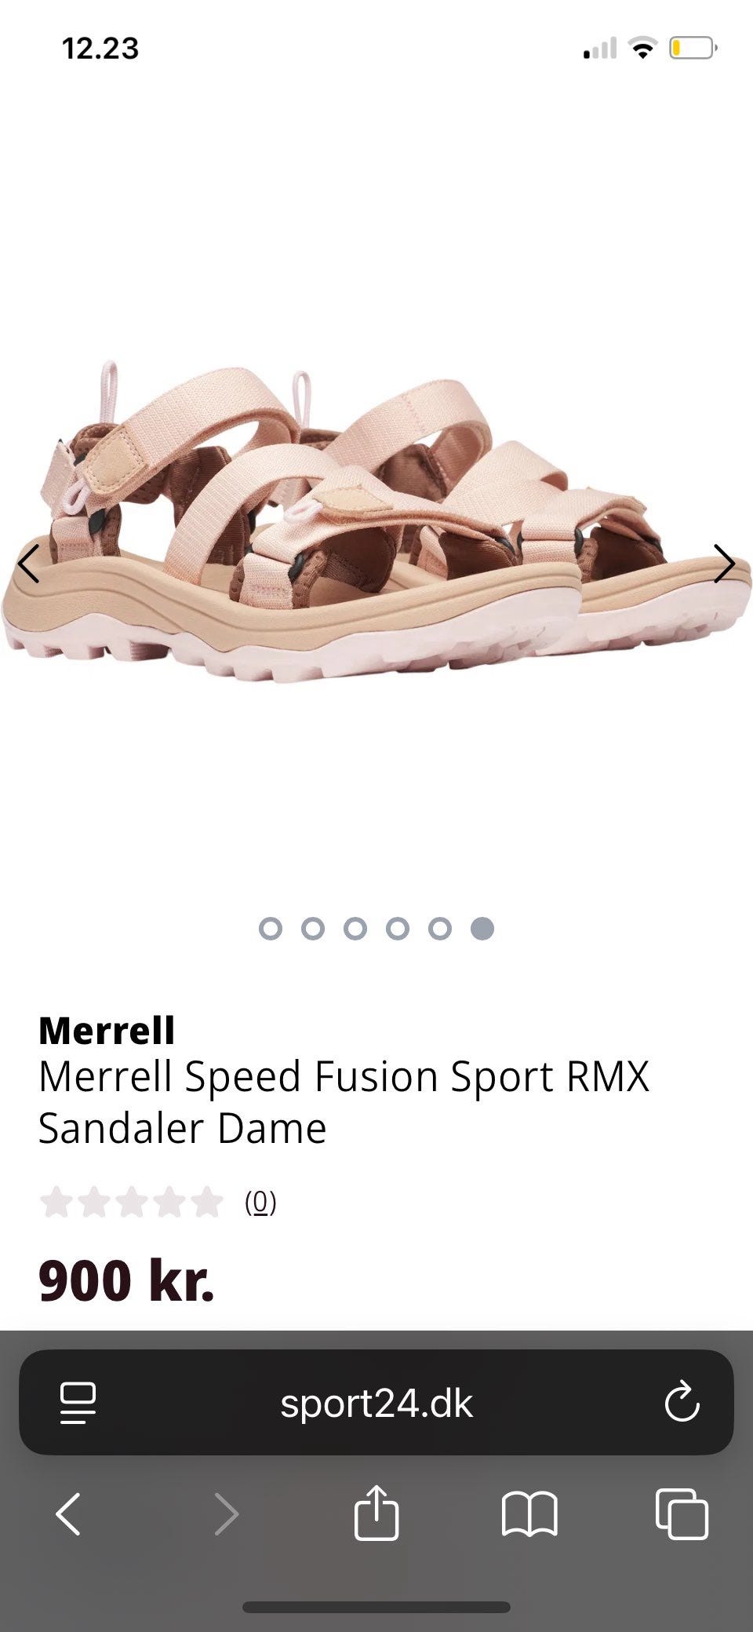Open the (0) reviews link

pos(260,1202)
